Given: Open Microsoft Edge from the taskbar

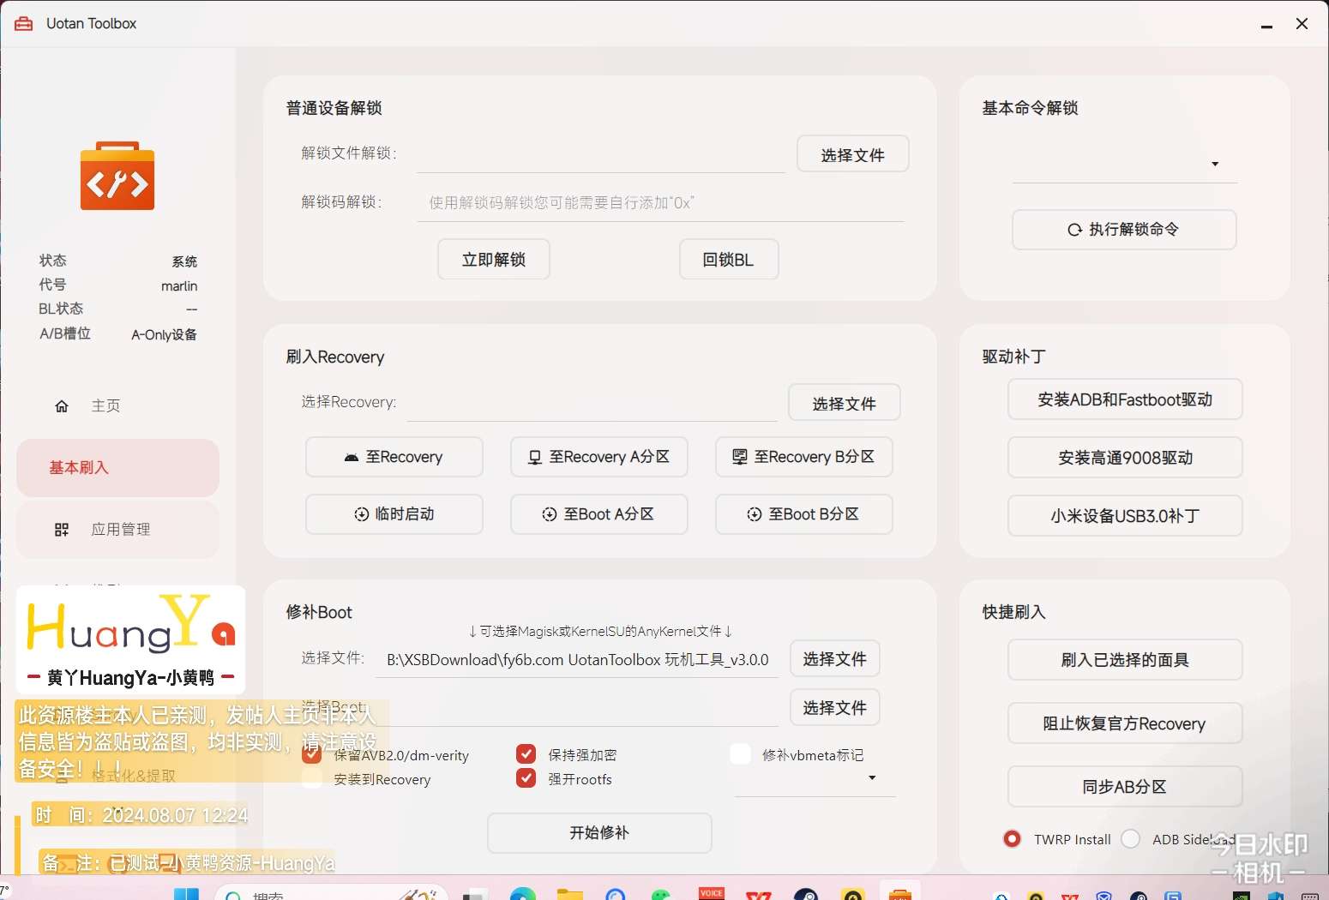Looking at the screenshot, I should [x=522, y=895].
